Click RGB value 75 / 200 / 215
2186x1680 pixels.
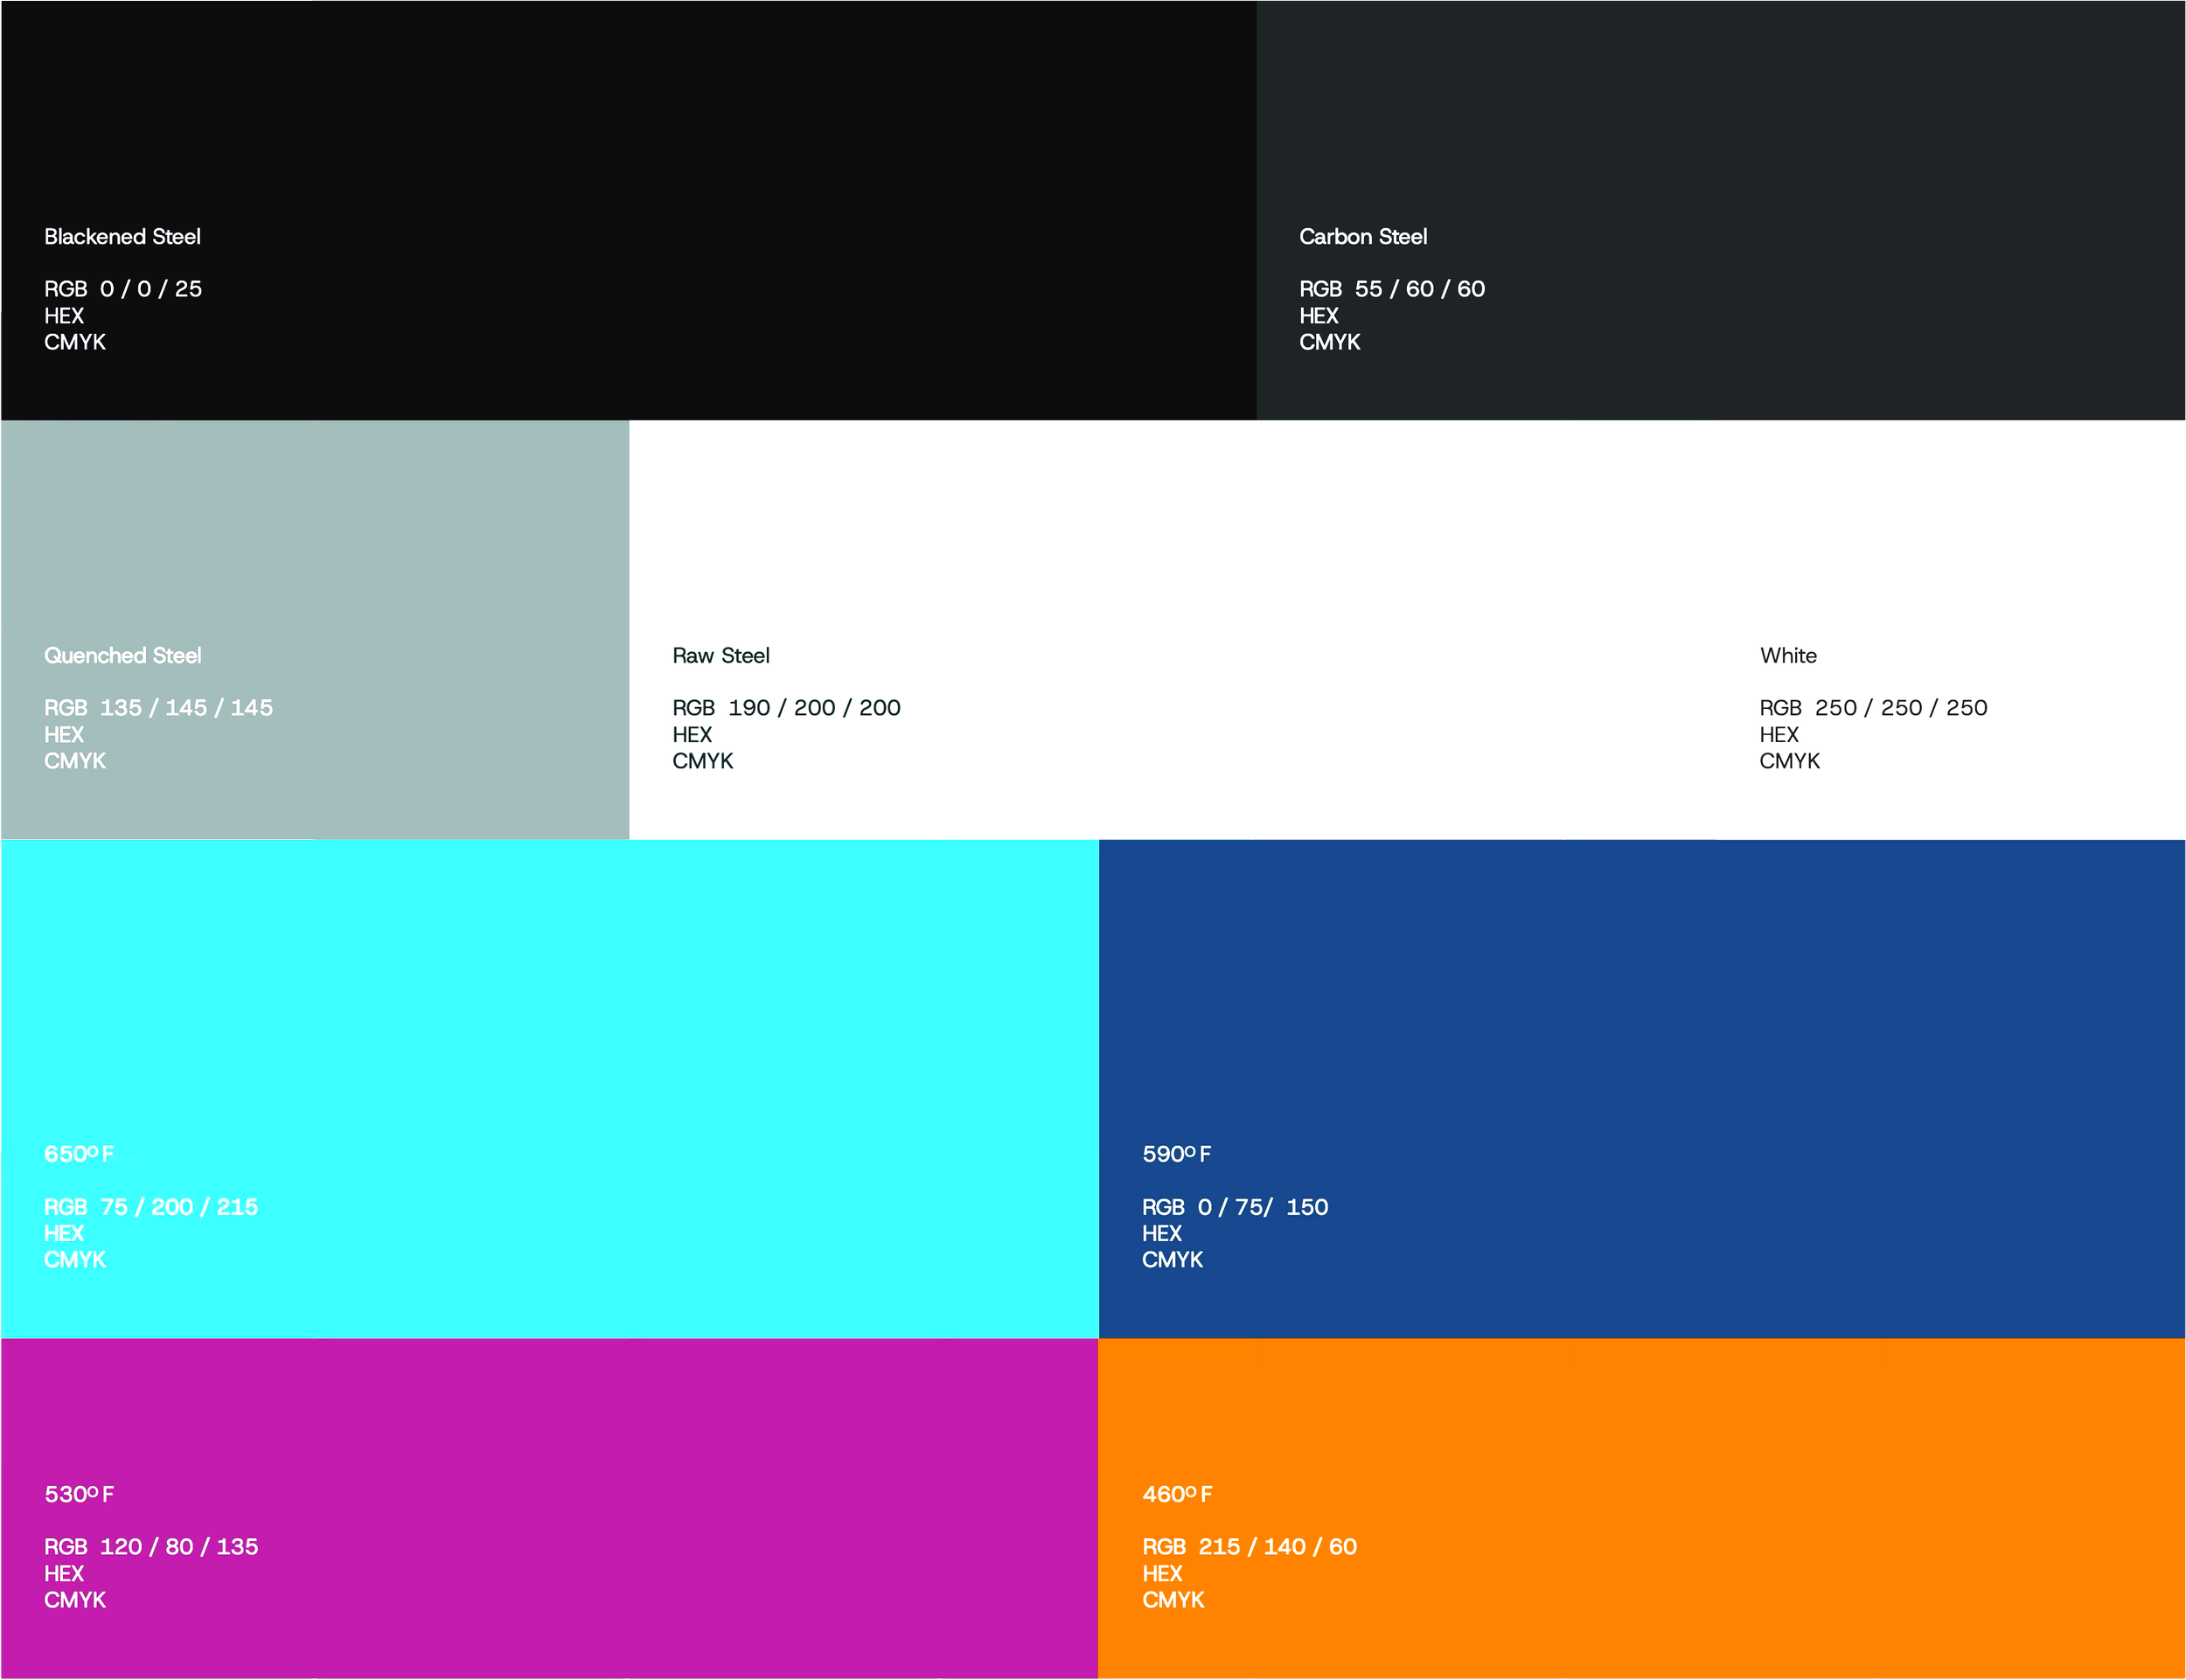pos(178,1207)
